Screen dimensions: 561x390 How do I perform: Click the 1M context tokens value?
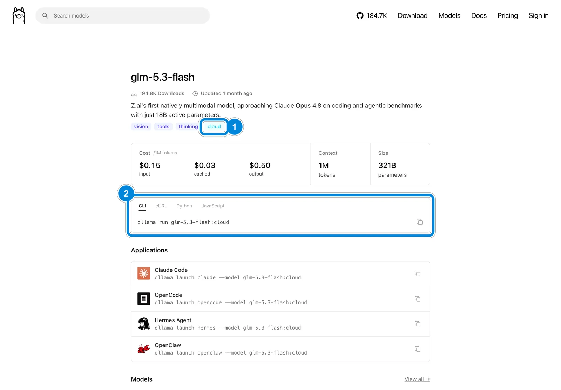click(x=324, y=165)
